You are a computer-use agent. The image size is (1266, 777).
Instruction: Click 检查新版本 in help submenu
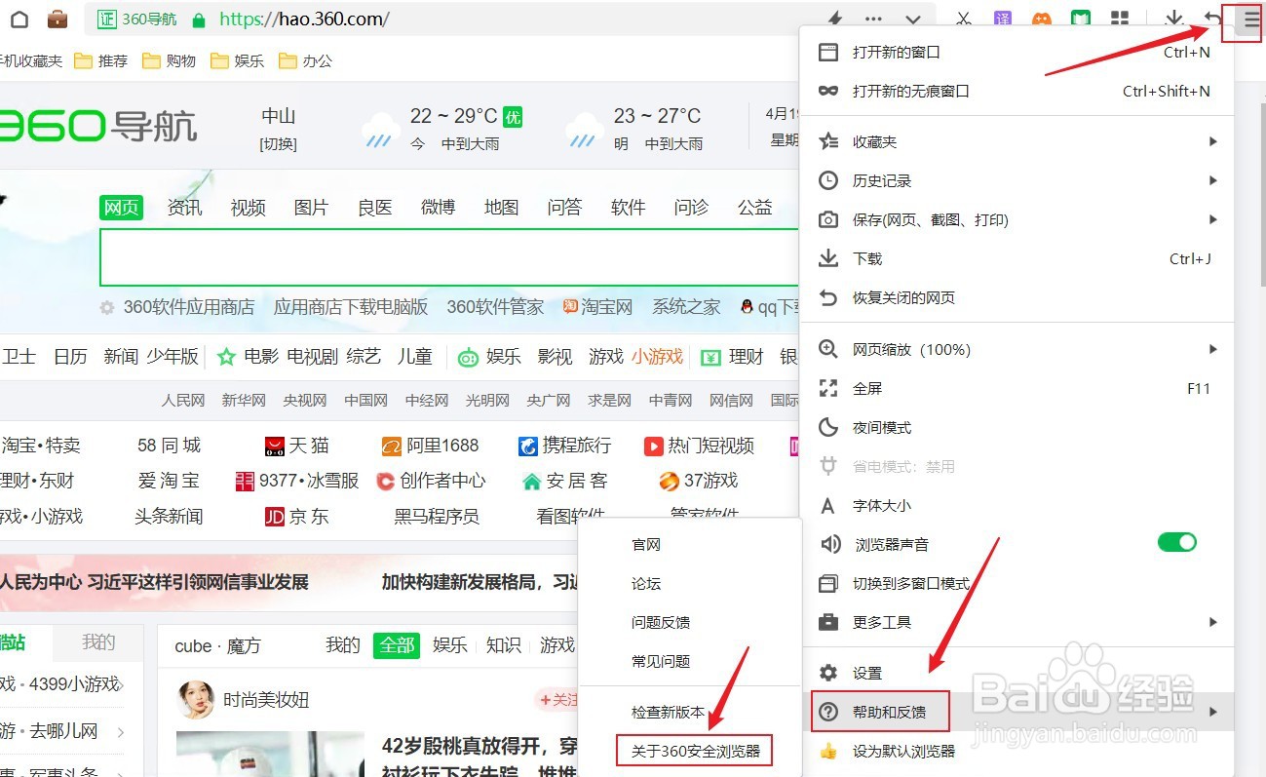click(x=690, y=712)
